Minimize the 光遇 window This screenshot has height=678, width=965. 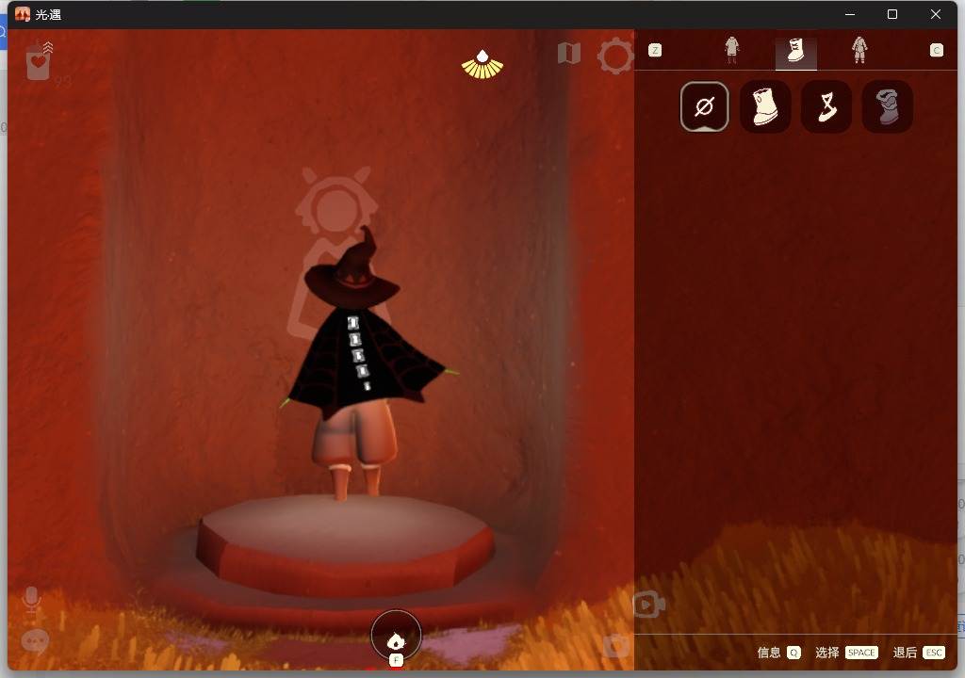pyautogui.click(x=850, y=14)
